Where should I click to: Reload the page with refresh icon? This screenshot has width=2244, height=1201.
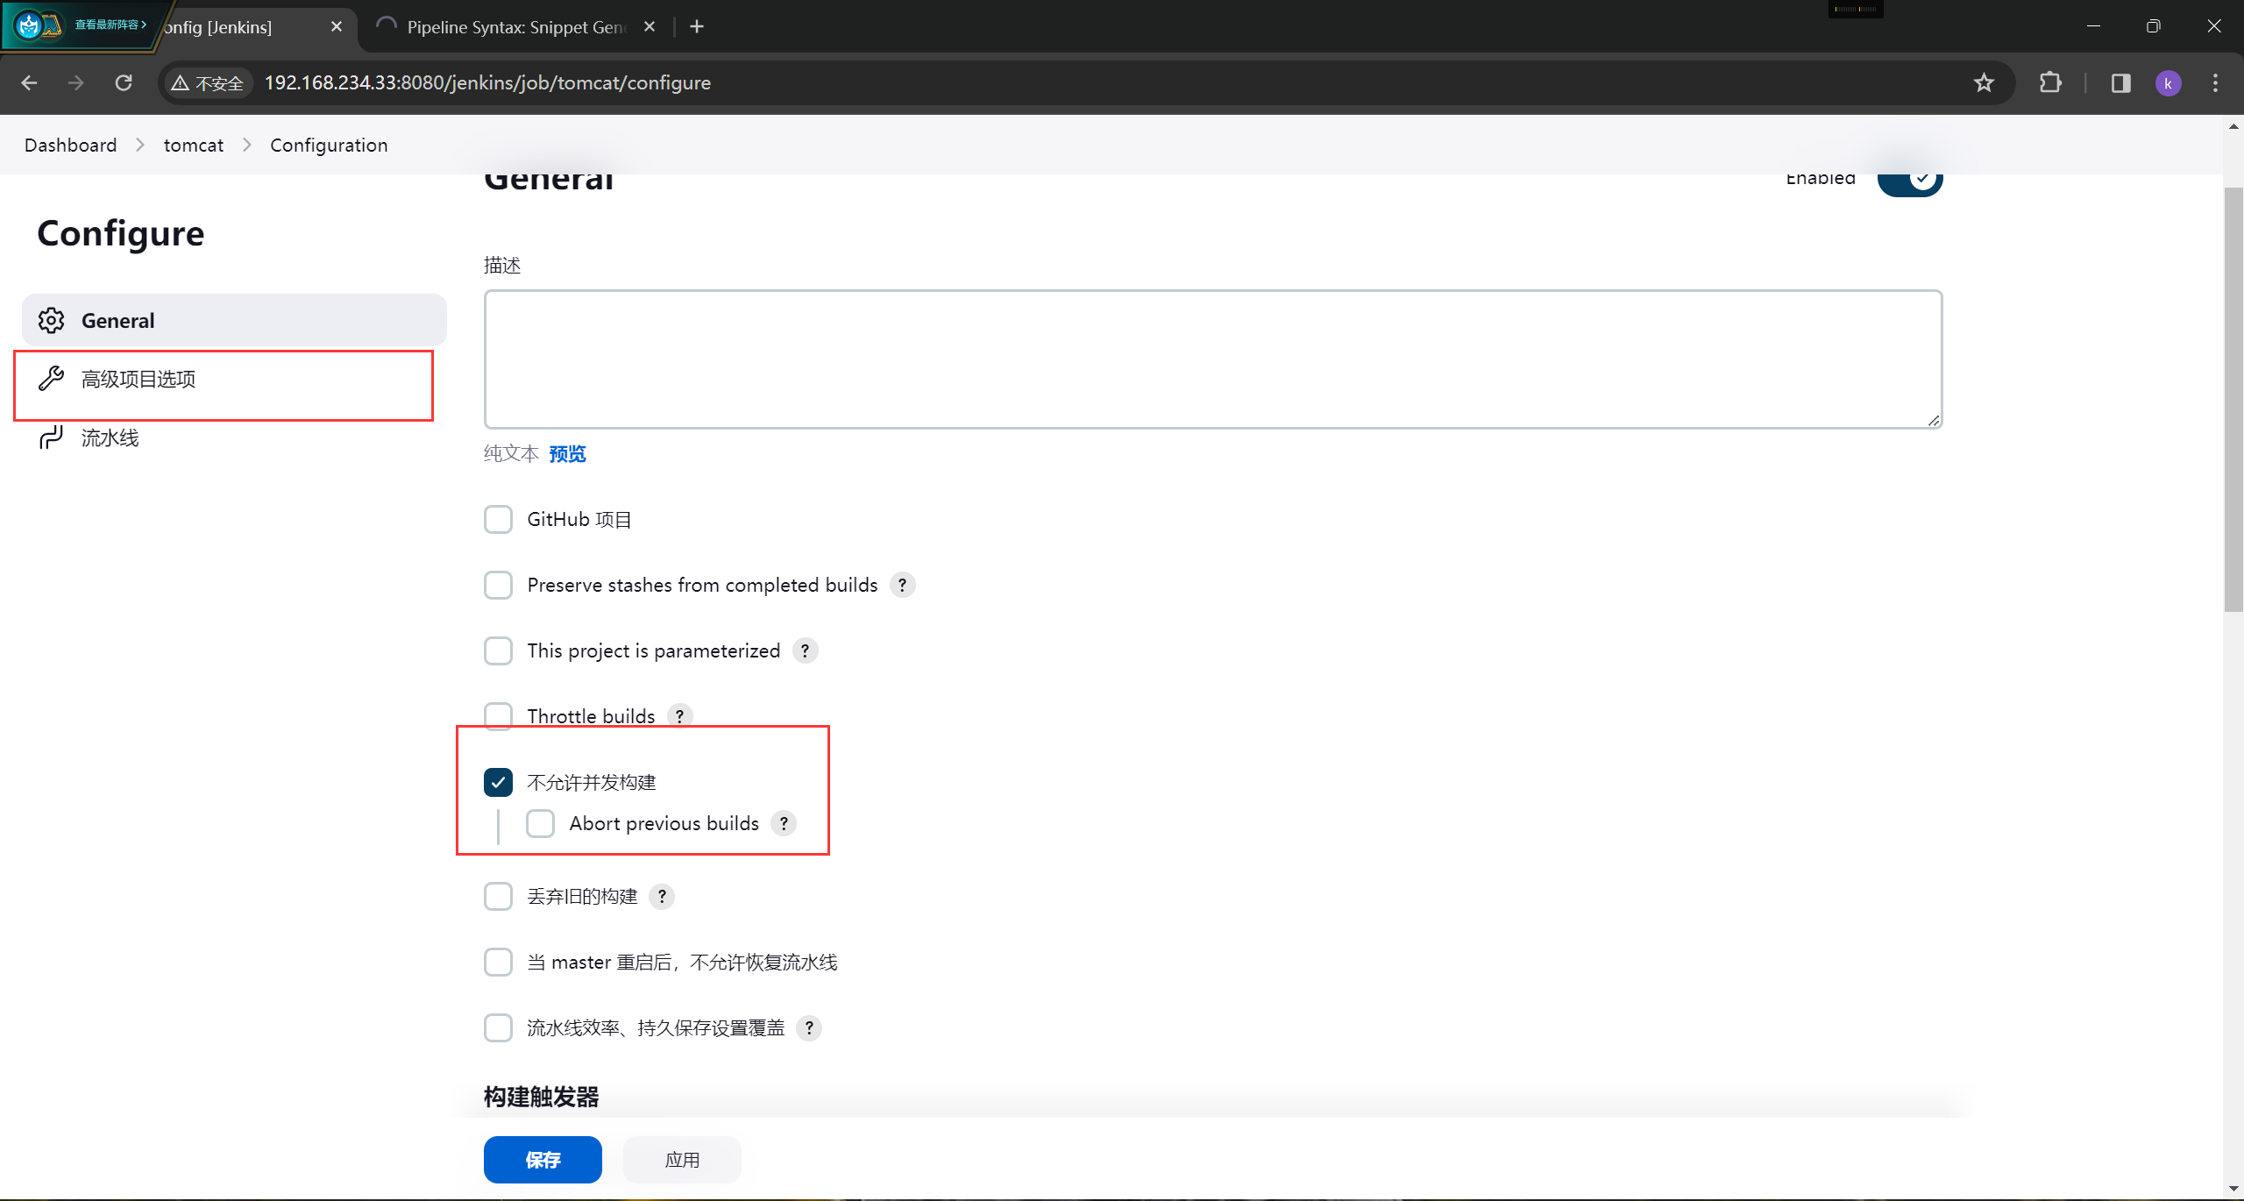tap(124, 82)
